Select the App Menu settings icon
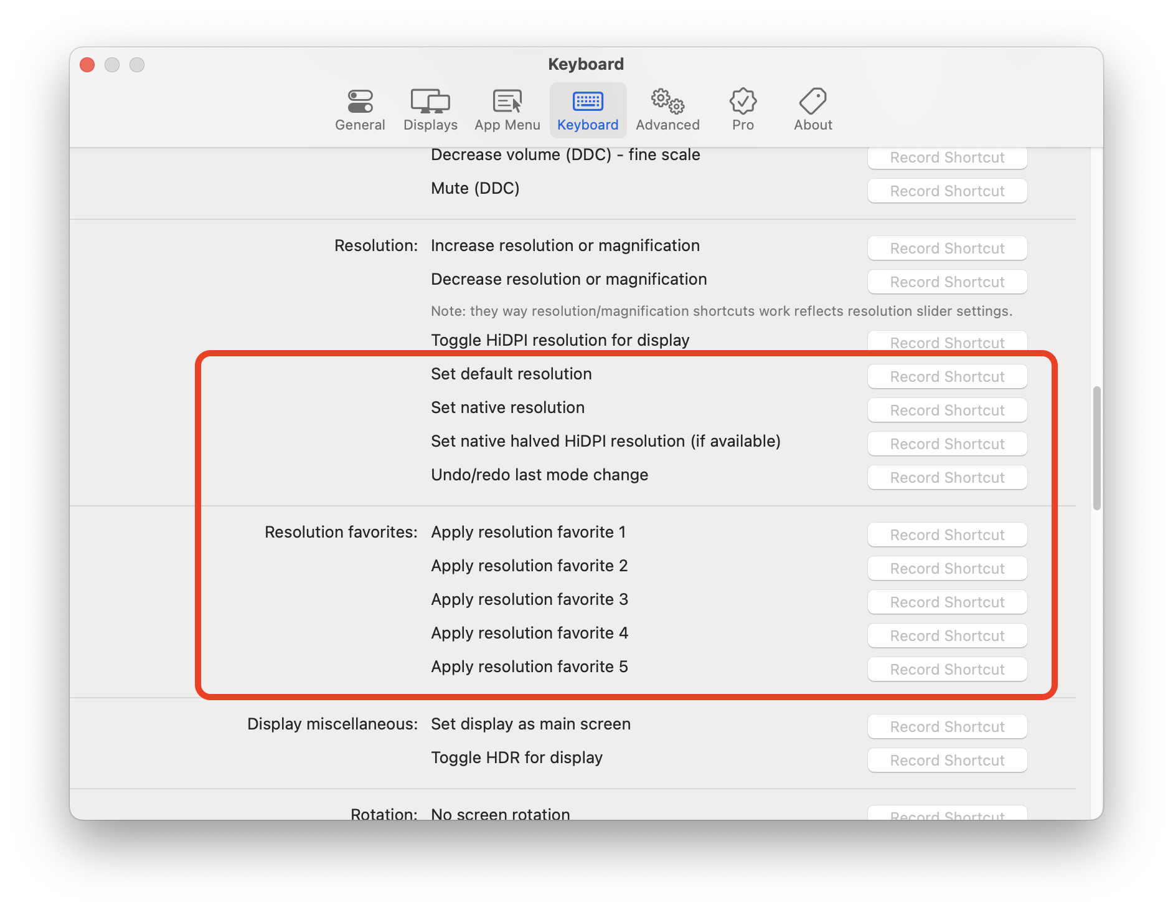 [507, 109]
